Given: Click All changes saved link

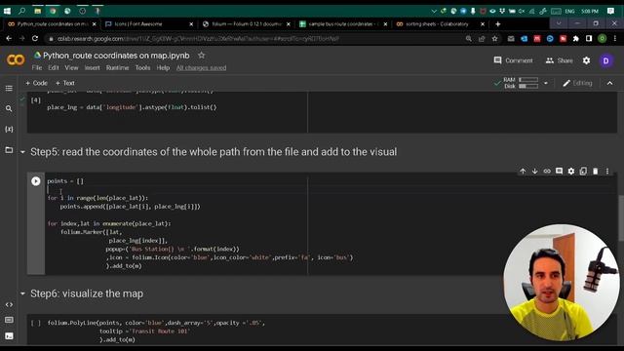Looking at the screenshot, I should (x=202, y=67).
